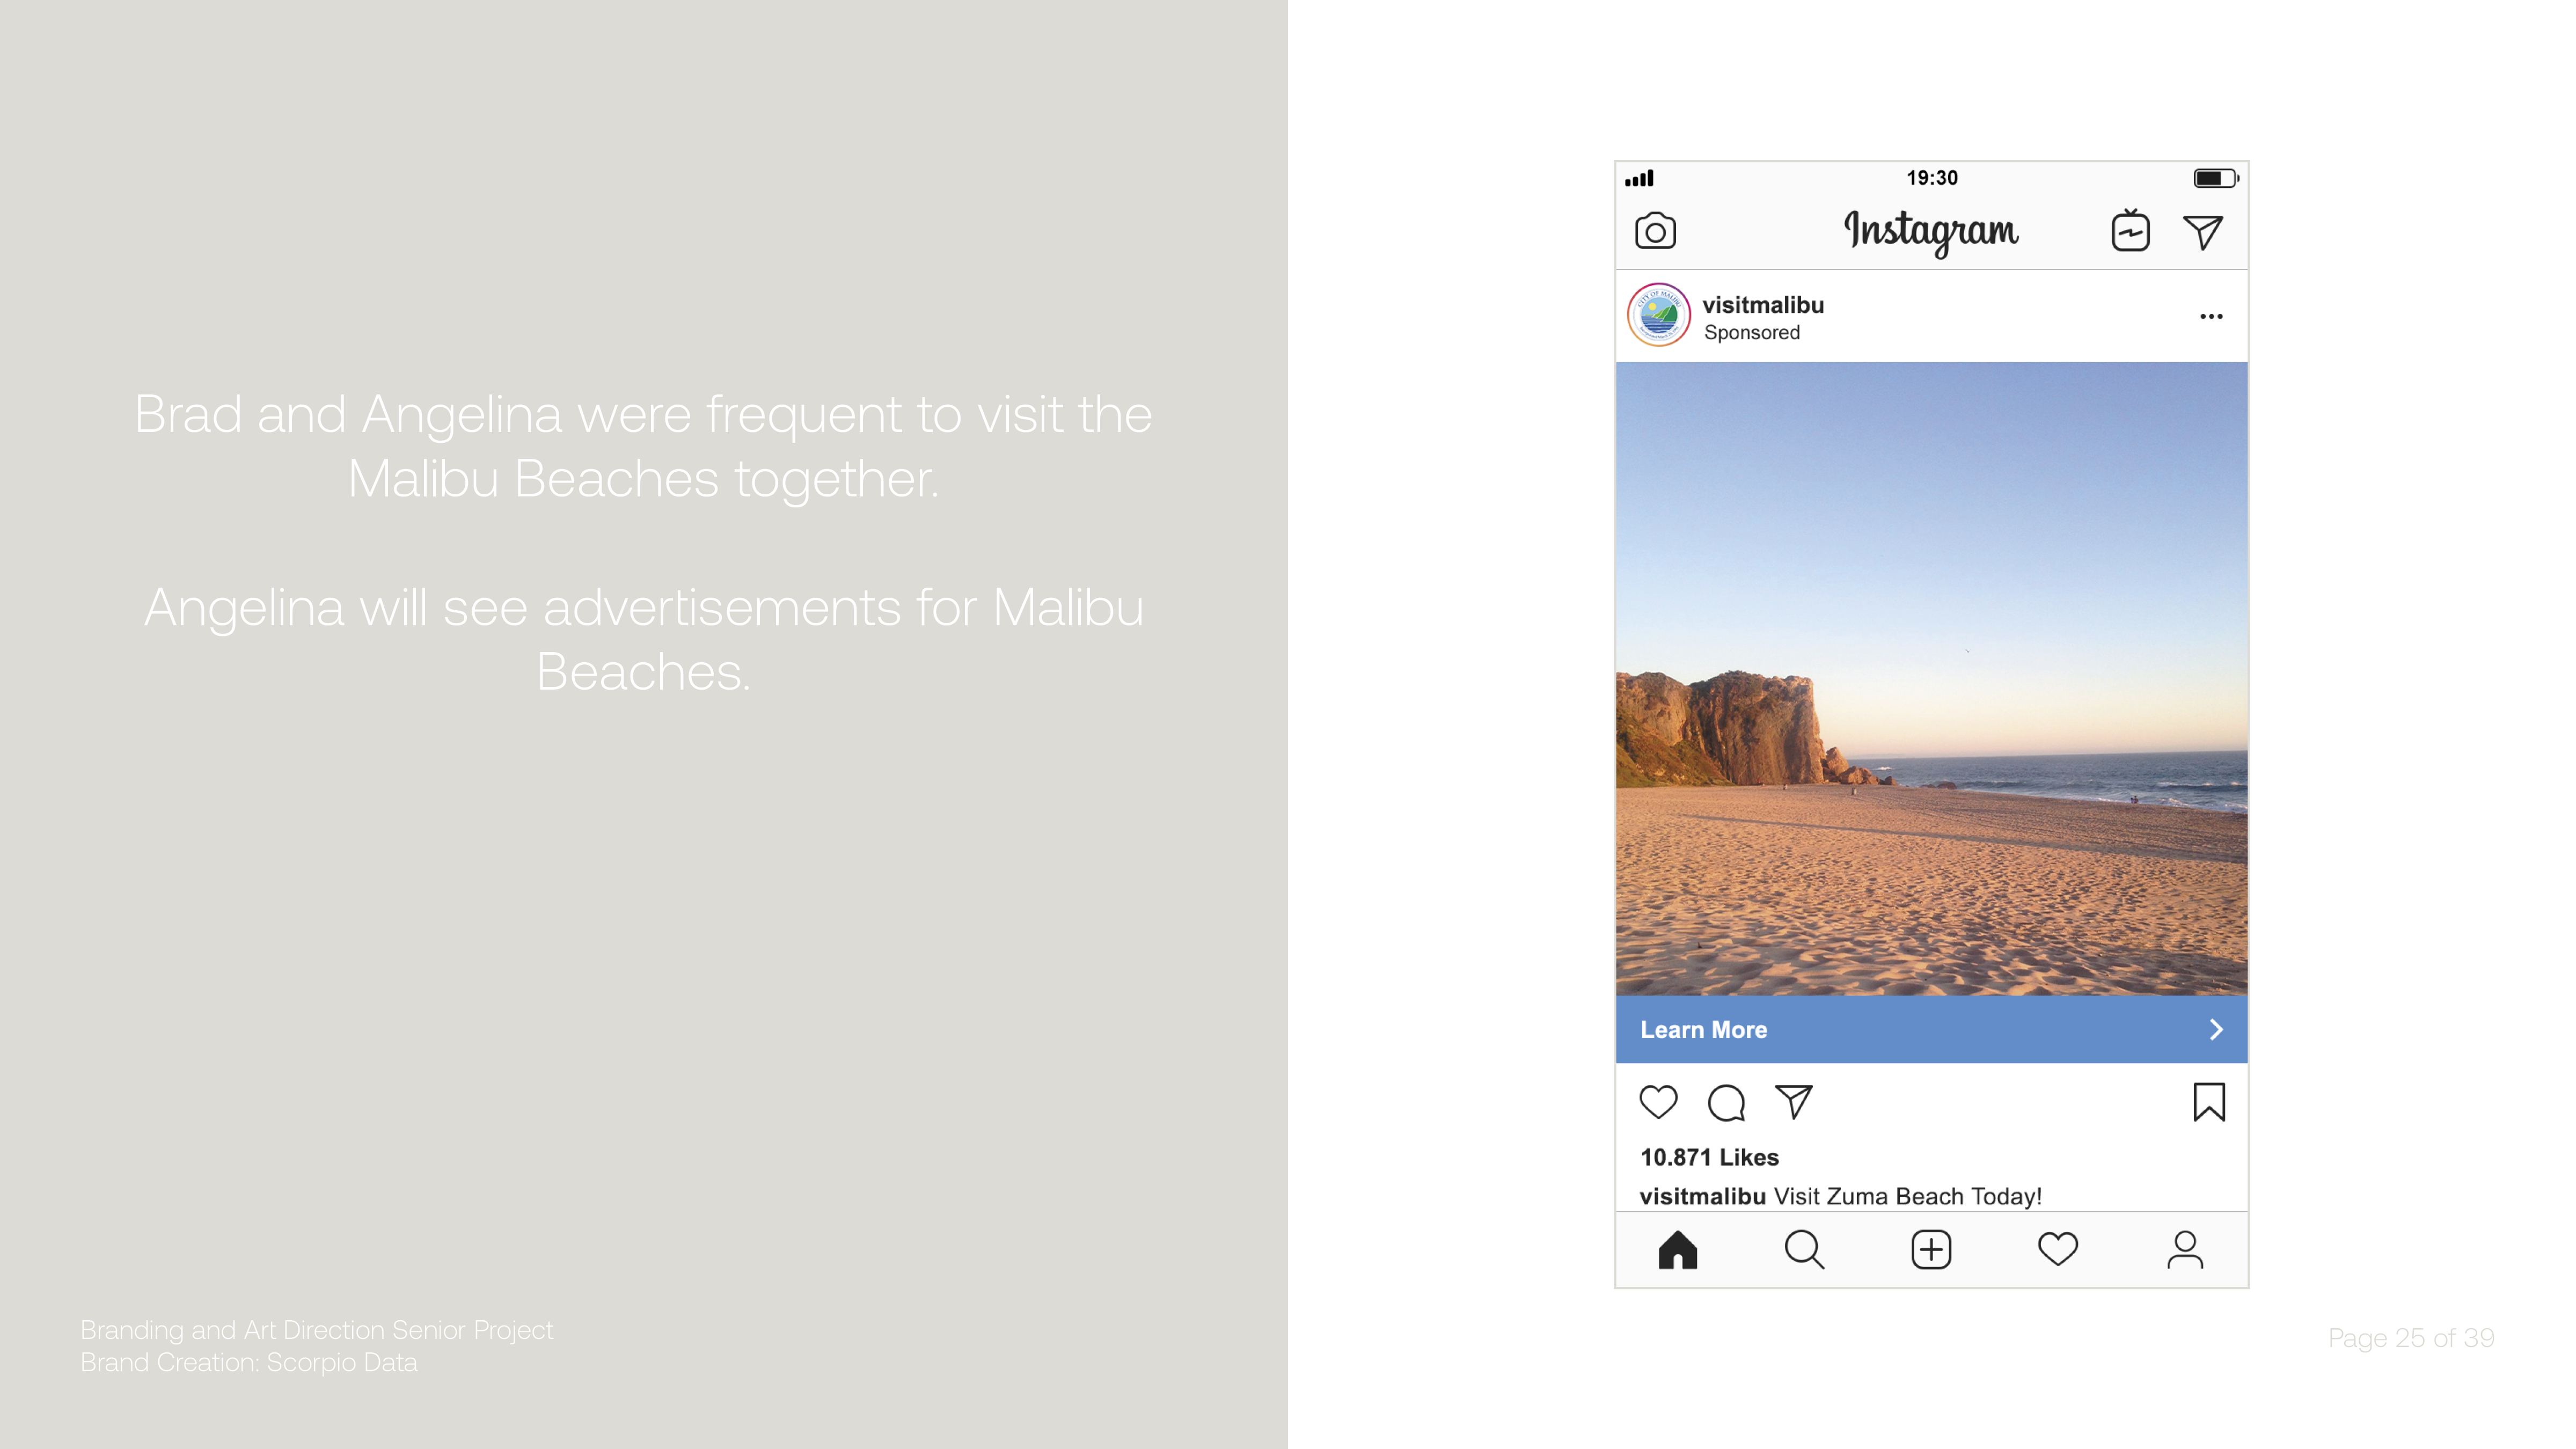Open direct messages paper plane icon
This screenshot has height=1449, width=2576.
pos(2203,232)
